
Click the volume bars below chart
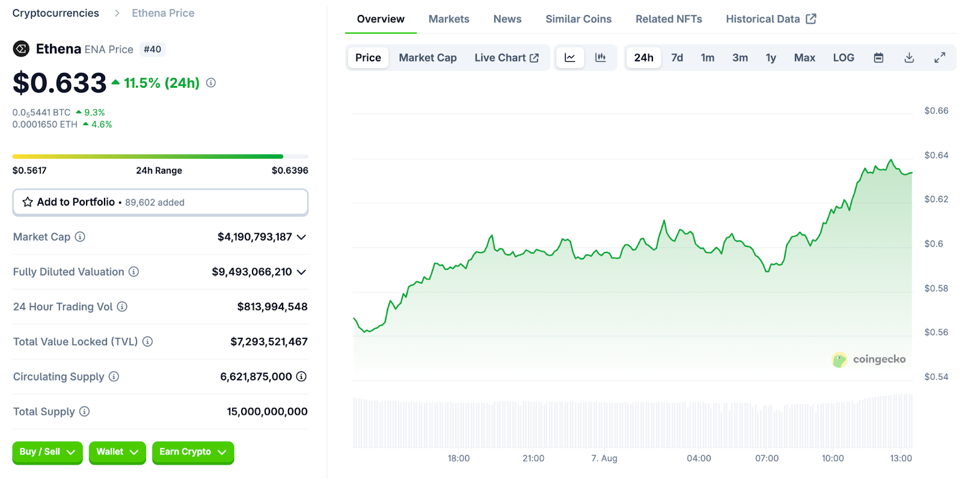coord(633,421)
